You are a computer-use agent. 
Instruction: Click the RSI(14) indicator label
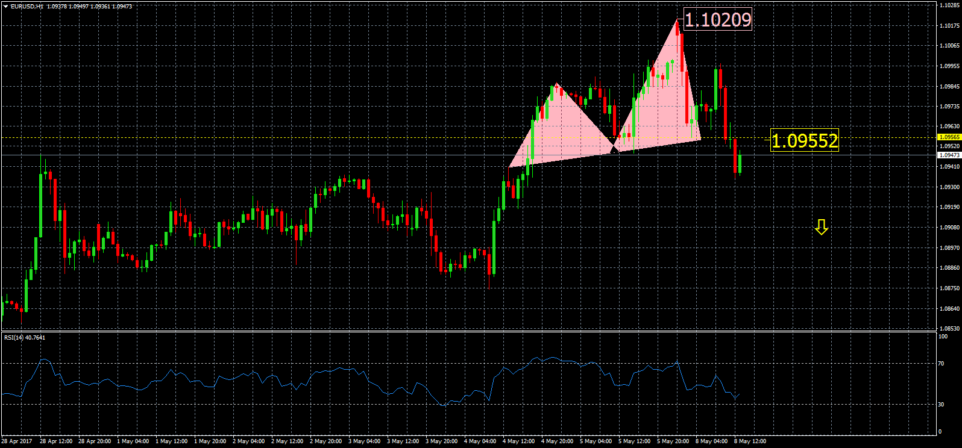click(x=24, y=337)
